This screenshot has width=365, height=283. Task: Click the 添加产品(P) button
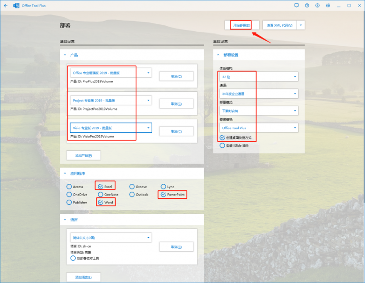(84, 155)
